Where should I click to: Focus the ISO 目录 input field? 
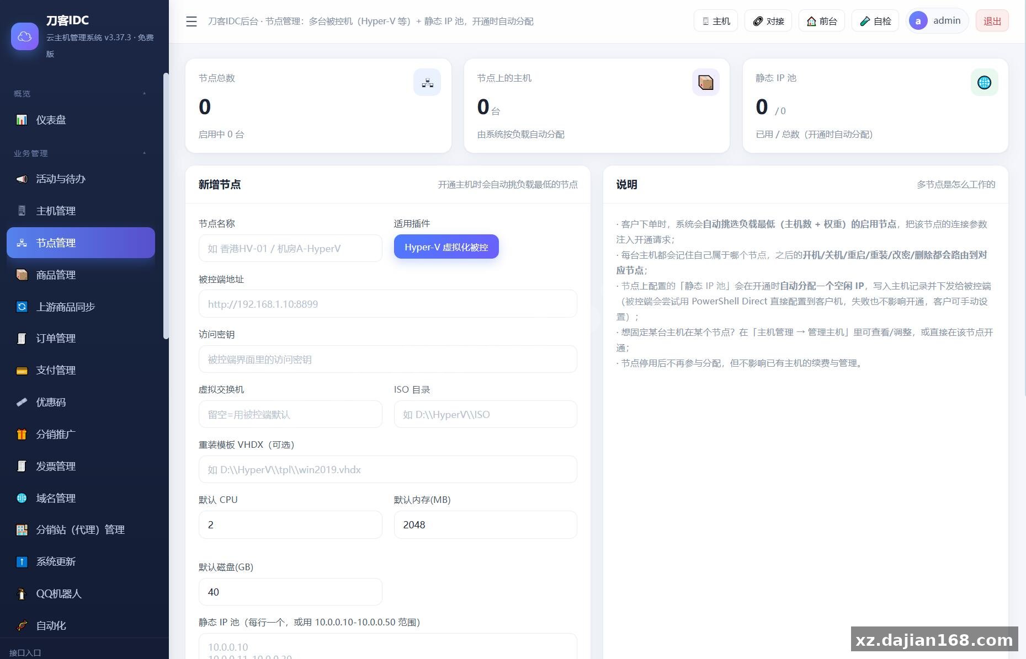pos(486,414)
